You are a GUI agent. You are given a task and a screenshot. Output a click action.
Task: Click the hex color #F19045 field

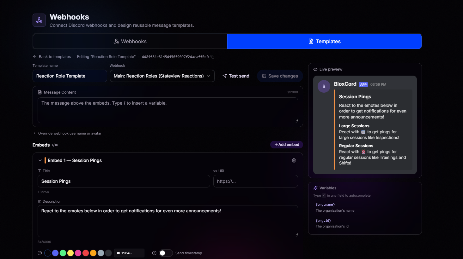[x=129, y=253]
